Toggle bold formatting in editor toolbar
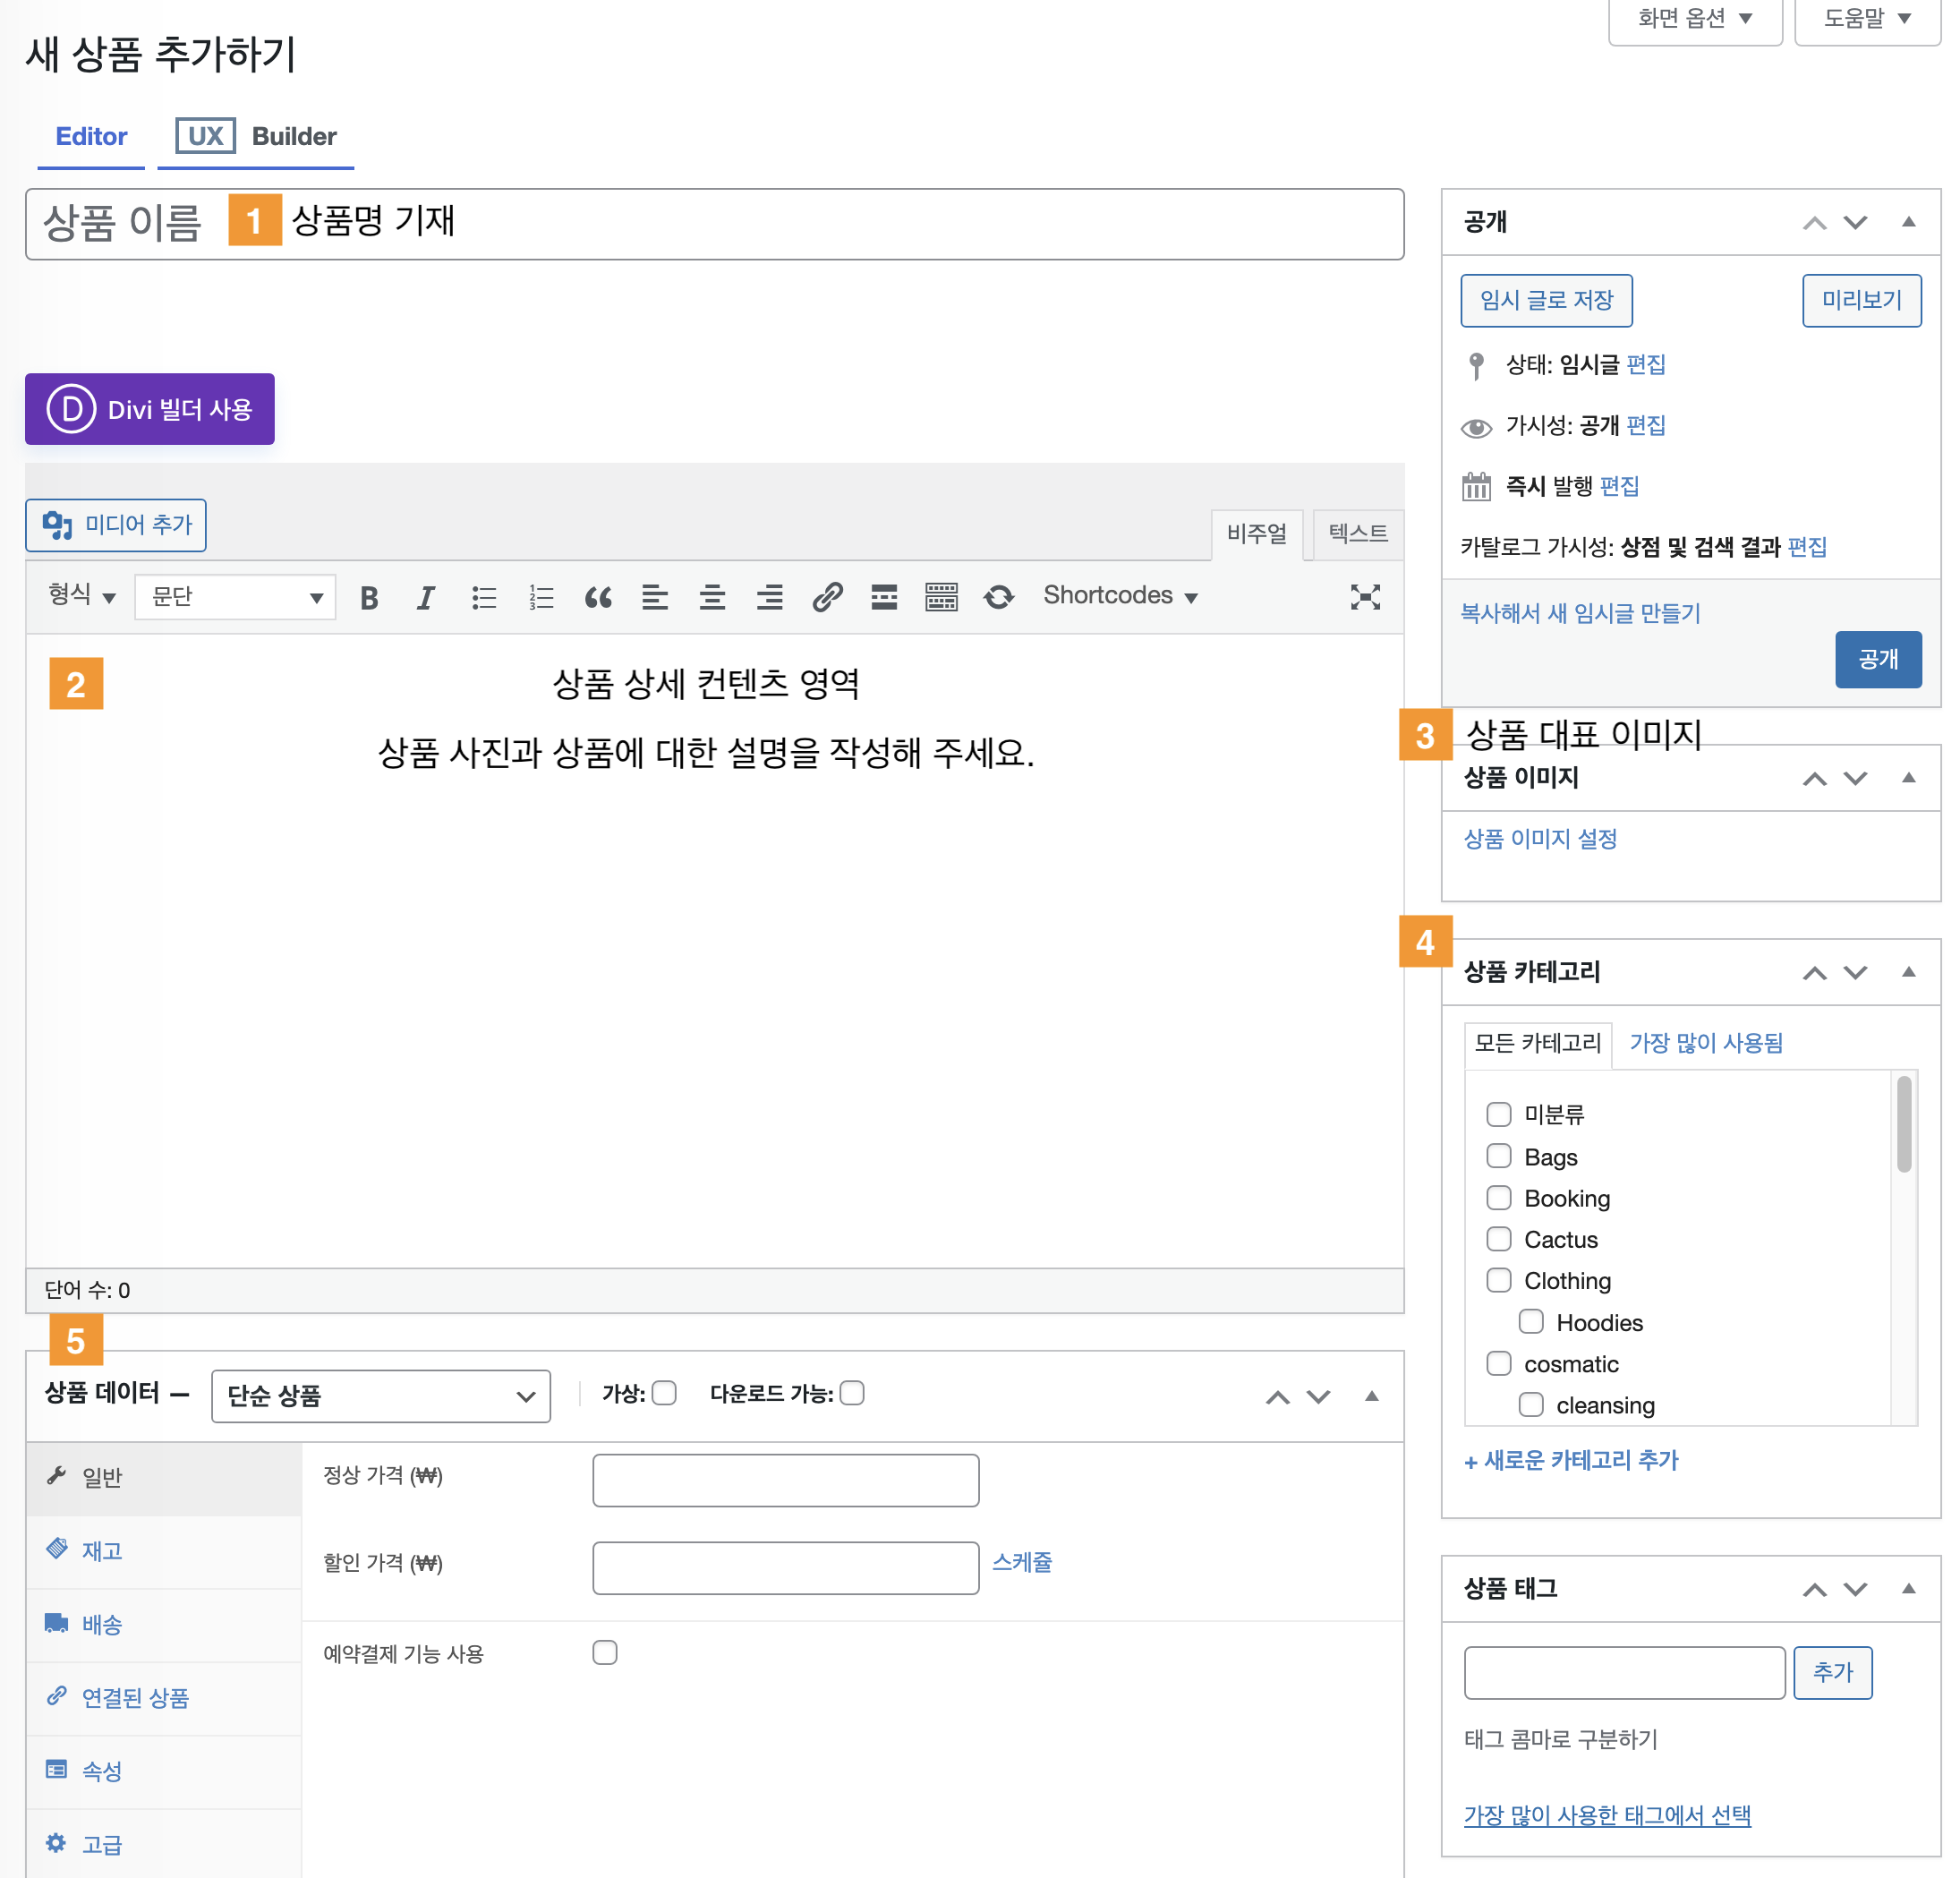The height and width of the screenshot is (1878, 1960). 369,598
